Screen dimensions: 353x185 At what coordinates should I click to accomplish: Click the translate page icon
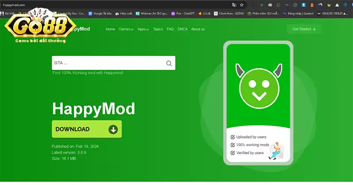tap(234, 5)
